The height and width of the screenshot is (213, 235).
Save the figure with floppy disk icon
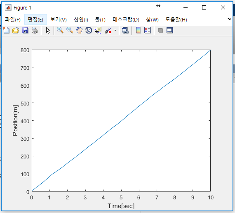(25, 30)
